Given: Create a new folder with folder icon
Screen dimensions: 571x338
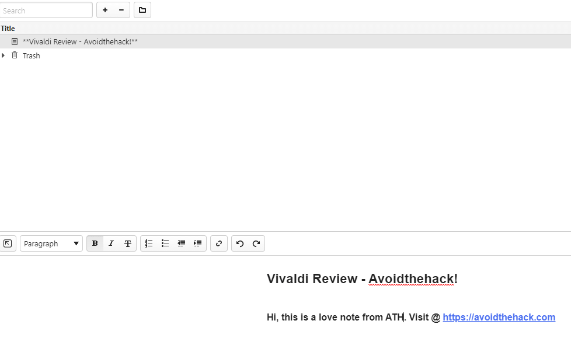Looking at the screenshot, I should pos(142,10).
